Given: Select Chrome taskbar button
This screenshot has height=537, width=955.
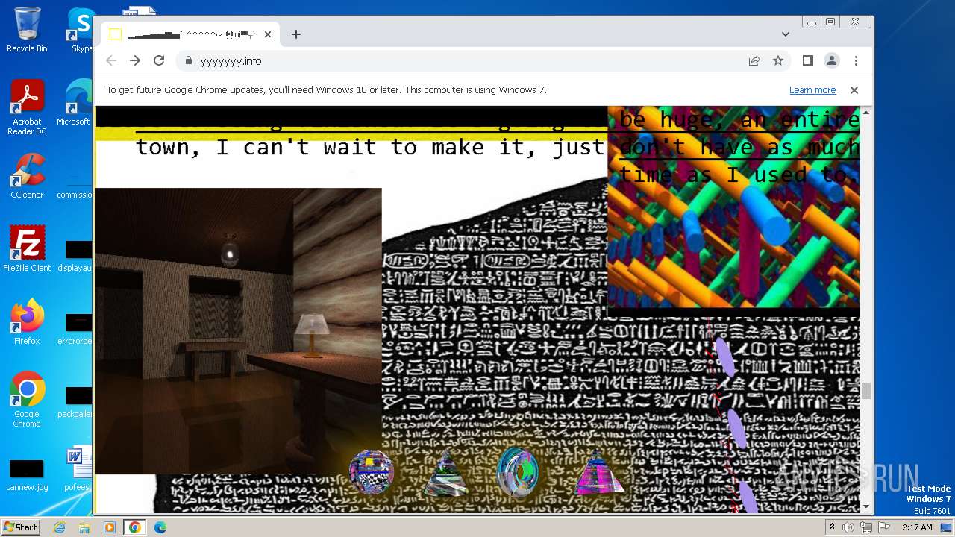Looking at the screenshot, I should [x=134, y=527].
